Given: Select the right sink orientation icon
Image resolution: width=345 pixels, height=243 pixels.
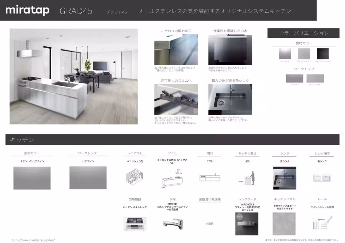Looking at the screenshot, I should point(322,178).
